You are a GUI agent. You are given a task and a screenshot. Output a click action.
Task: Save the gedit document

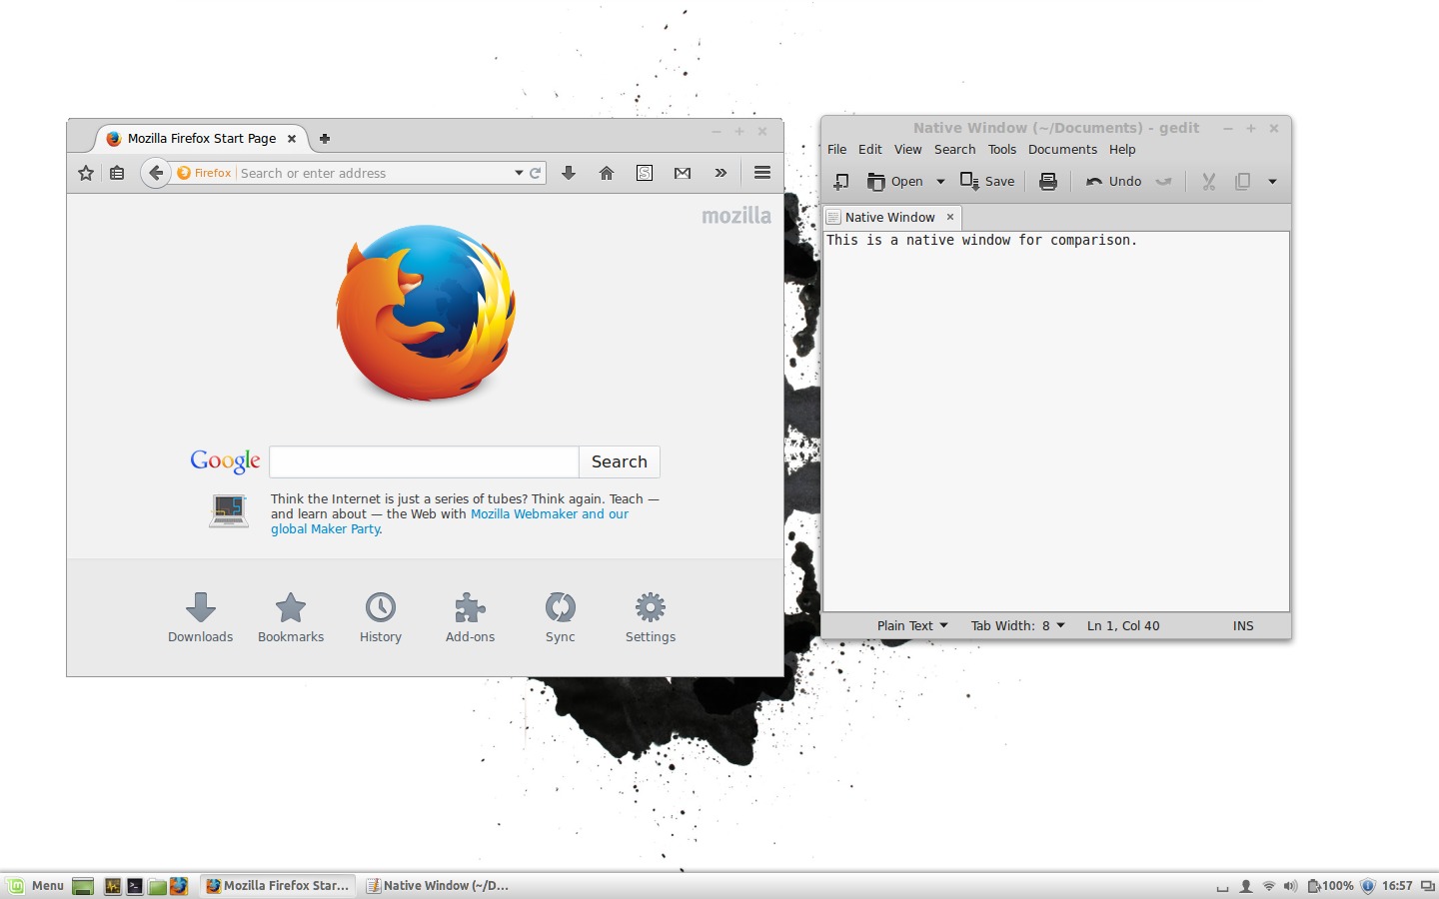[987, 181]
